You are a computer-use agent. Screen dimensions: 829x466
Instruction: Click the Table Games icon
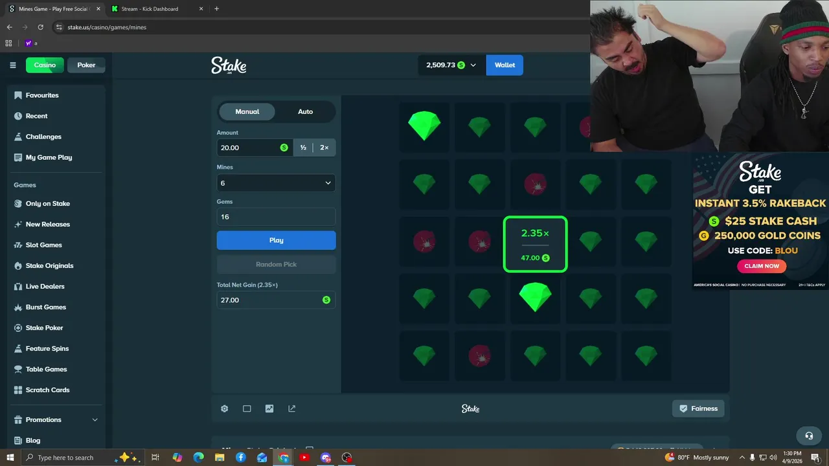tap(18, 369)
